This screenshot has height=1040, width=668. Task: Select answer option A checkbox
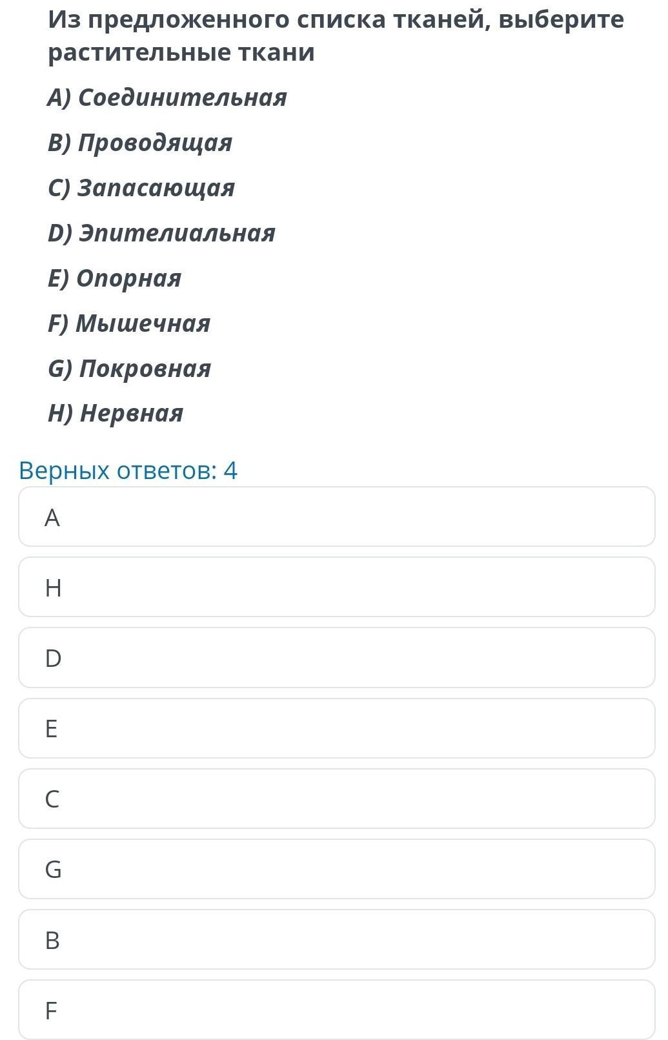(336, 516)
